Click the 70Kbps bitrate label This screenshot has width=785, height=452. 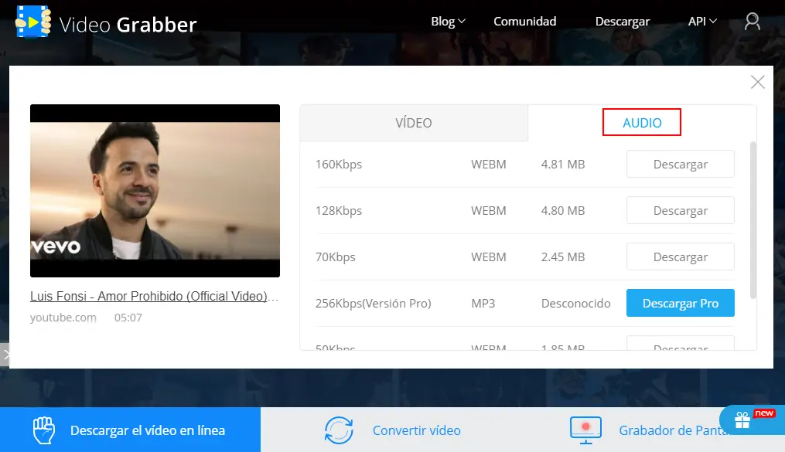coord(336,257)
